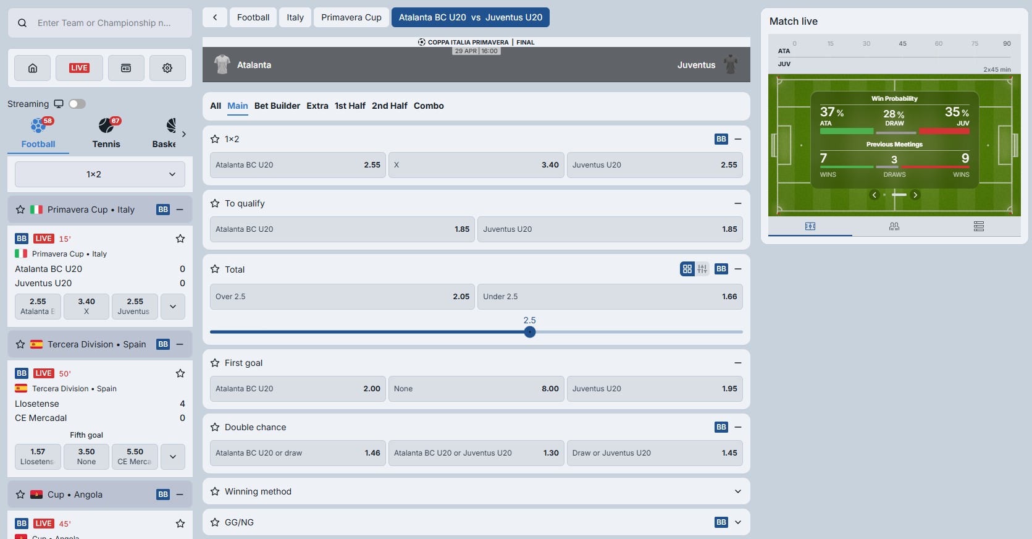This screenshot has height=539, width=1032.
Task: Switch Total market to slider view icon
Action: pos(702,269)
